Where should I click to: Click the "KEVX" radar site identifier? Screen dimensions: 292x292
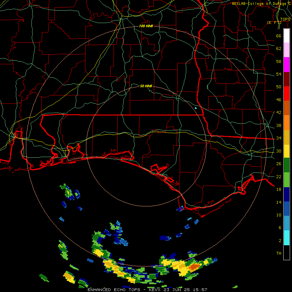(x=155, y=290)
